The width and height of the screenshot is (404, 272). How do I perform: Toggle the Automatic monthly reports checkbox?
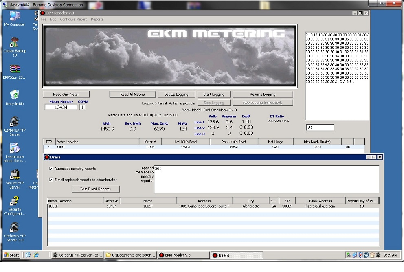[x=51, y=169]
